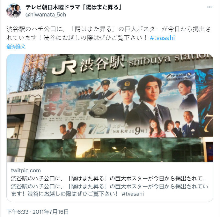
Task: Open the Shibuya station poster photo
Action: coord(110,108)
